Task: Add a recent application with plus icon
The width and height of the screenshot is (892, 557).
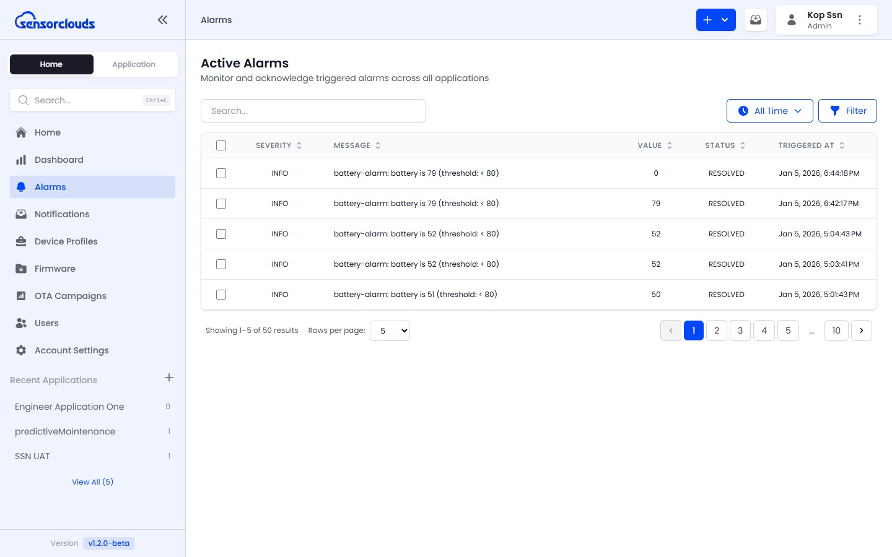Action: (169, 378)
